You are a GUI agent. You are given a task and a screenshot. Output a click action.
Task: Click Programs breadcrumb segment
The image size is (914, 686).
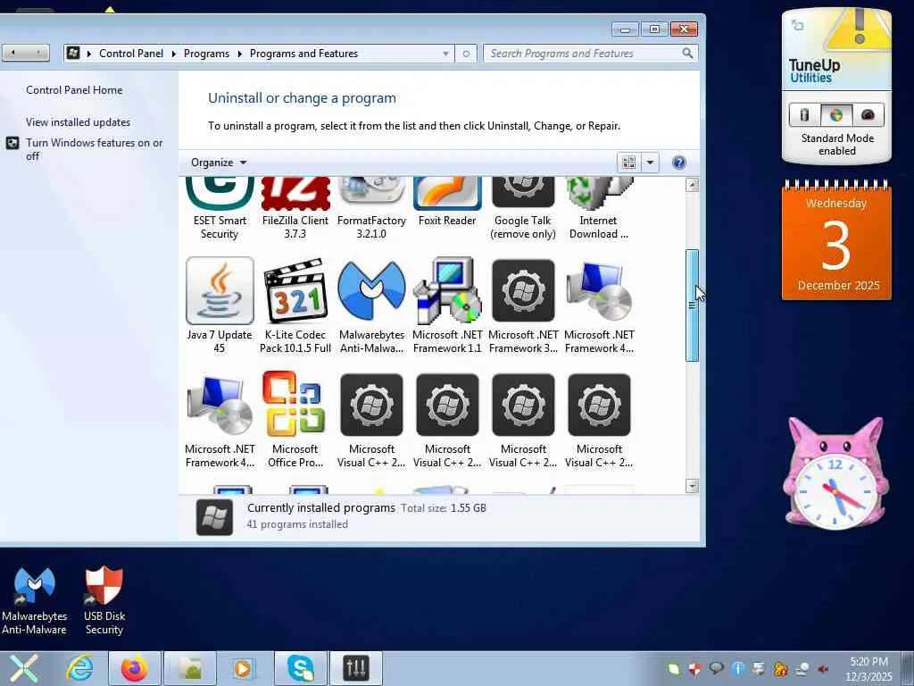point(206,54)
